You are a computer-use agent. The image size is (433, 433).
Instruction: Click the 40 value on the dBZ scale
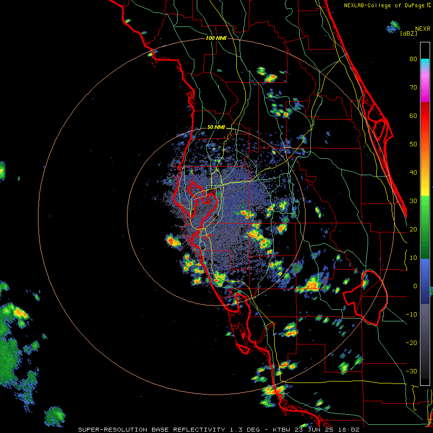pos(413,173)
